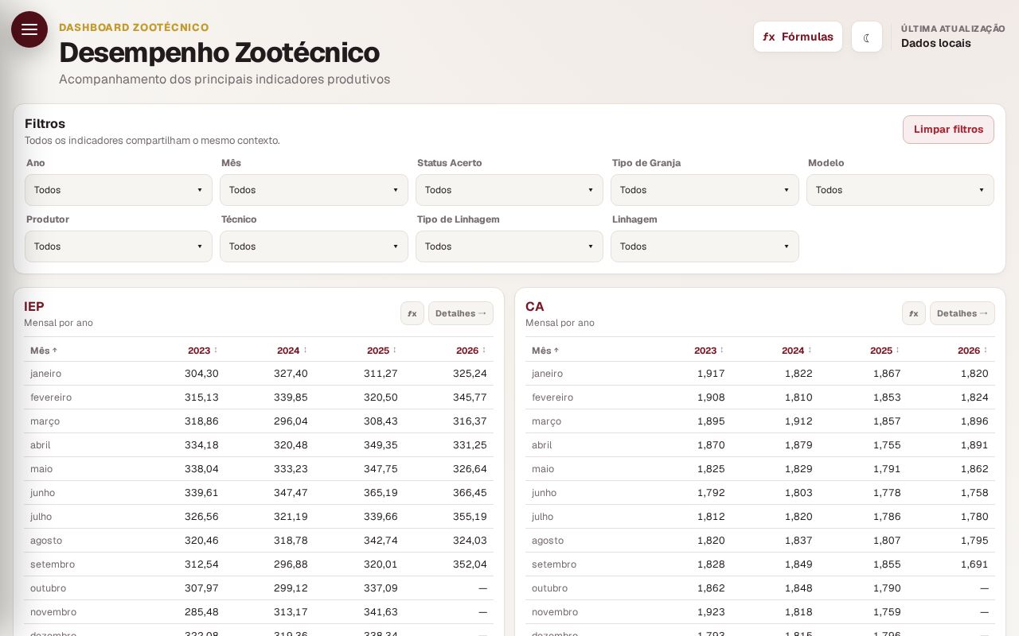Click the IEP card title

coord(34,307)
